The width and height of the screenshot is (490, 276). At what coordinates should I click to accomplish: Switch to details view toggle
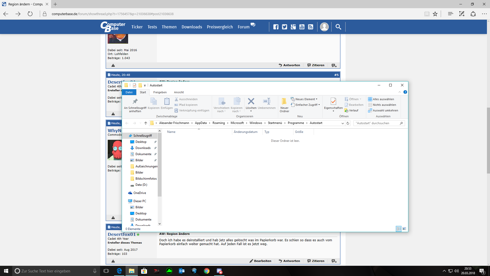tap(399, 229)
